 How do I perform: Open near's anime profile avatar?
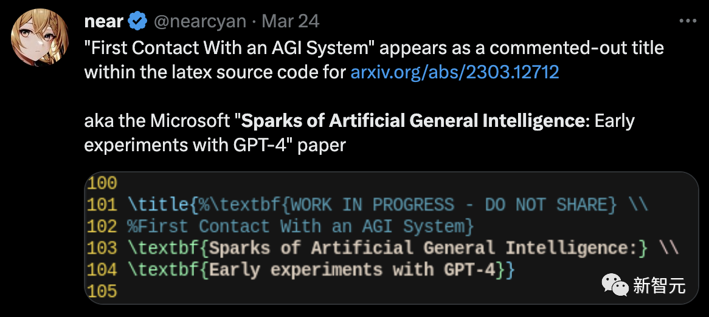(x=40, y=38)
